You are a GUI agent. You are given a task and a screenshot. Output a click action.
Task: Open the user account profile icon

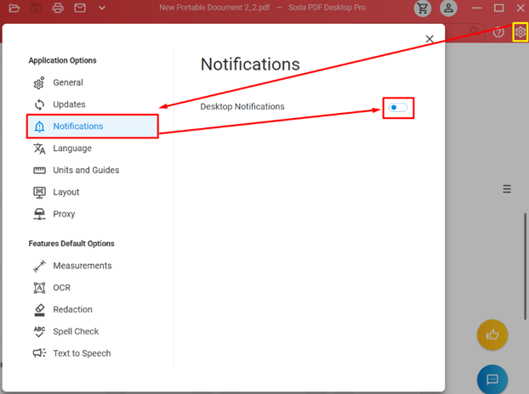click(448, 8)
